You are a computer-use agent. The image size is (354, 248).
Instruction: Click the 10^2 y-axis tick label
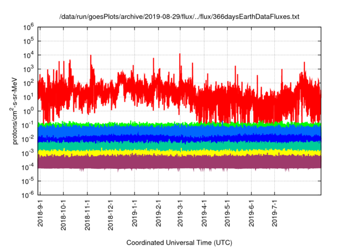(x=28, y=83)
